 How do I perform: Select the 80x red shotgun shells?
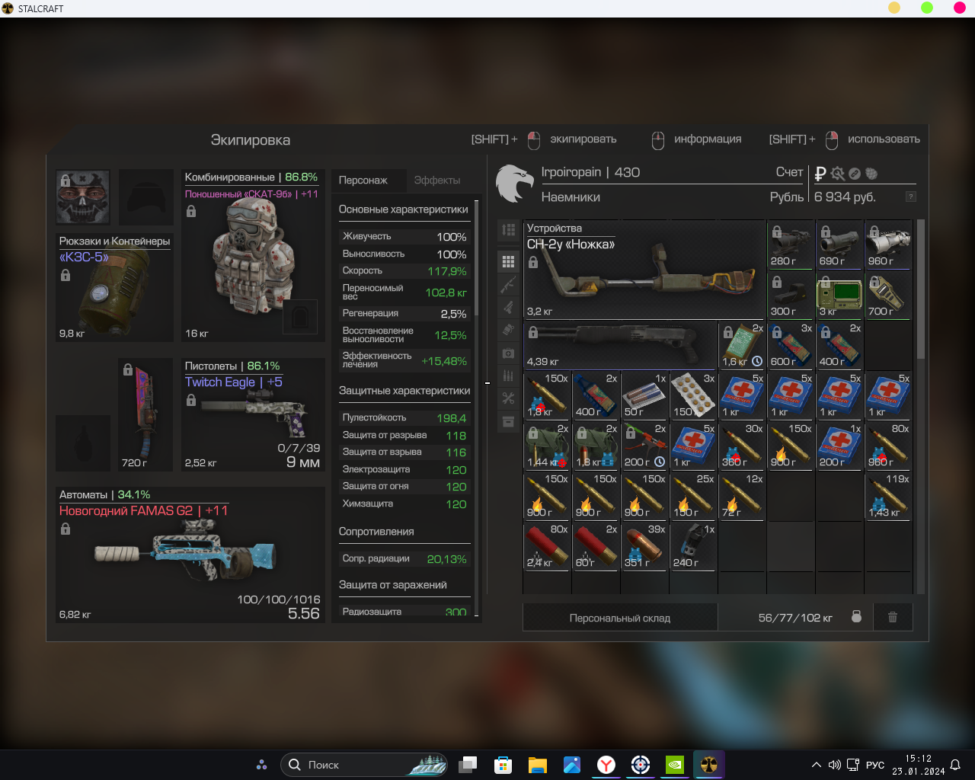click(x=547, y=546)
